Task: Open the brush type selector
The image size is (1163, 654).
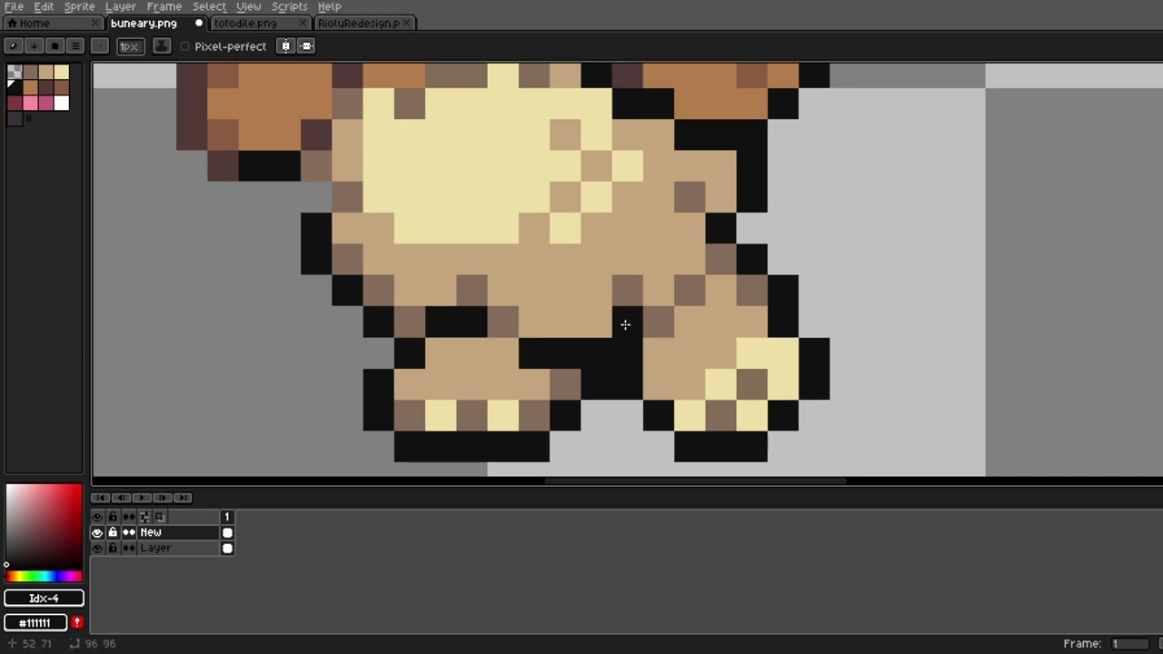Action: 101,46
